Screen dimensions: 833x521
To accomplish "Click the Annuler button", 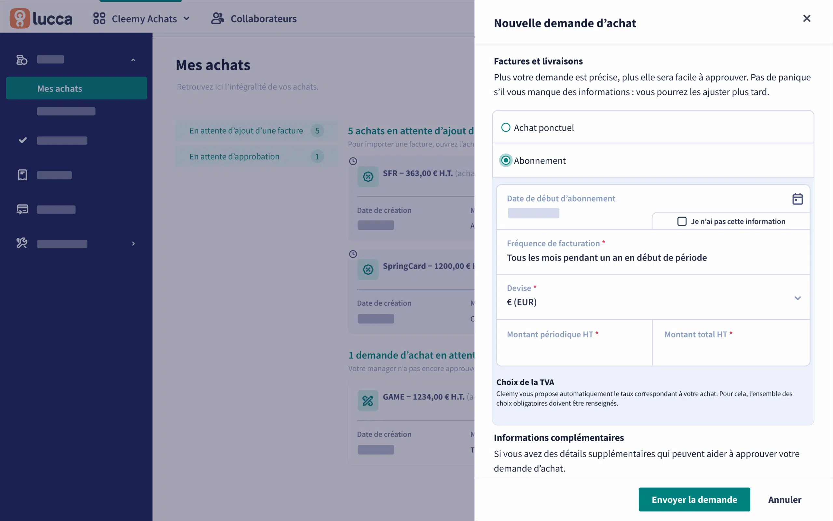I will (785, 499).
